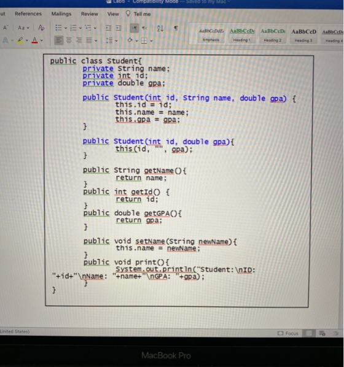The width and height of the screenshot is (344, 367).
Task: Toggle show paragraph marks
Action: point(176,28)
